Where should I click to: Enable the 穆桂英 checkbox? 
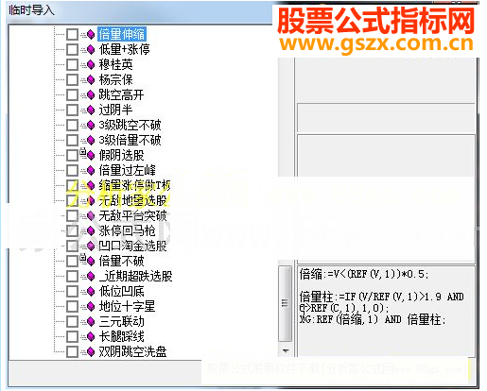click(72, 64)
